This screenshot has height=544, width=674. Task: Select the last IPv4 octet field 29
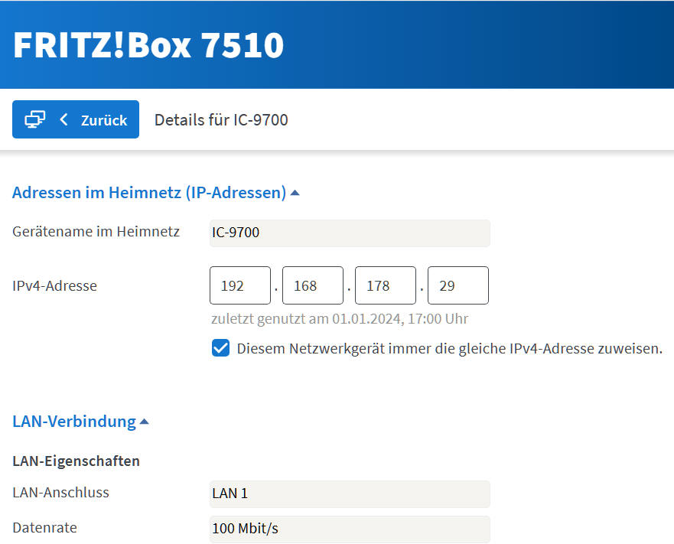(x=457, y=285)
